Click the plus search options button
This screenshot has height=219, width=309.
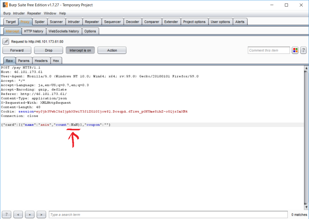pyautogui.click(x=30, y=214)
